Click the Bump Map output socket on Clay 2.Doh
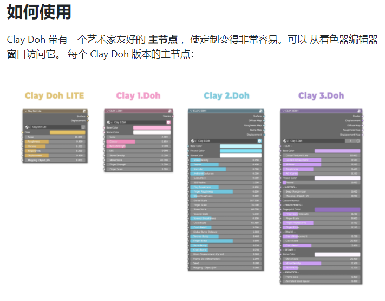 click(x=264, y=130)
